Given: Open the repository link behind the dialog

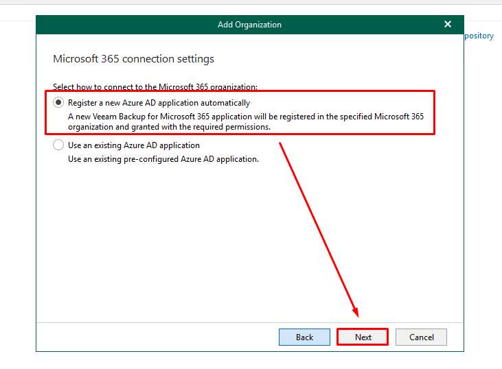Looking at the screenshot, I should point(479,36).
